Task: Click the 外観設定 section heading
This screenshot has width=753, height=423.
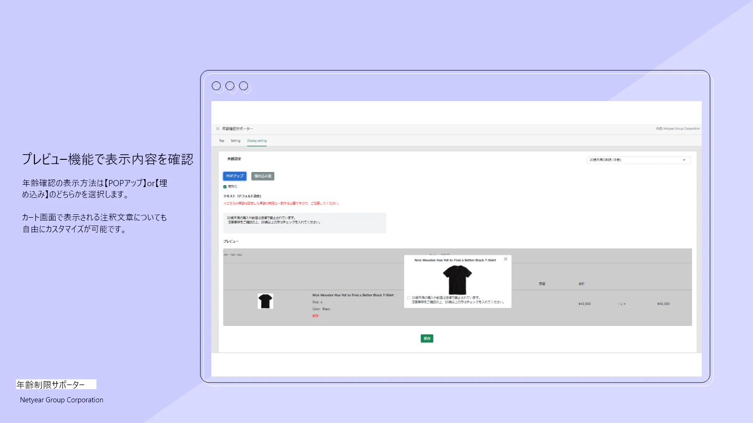Action: 234,159
